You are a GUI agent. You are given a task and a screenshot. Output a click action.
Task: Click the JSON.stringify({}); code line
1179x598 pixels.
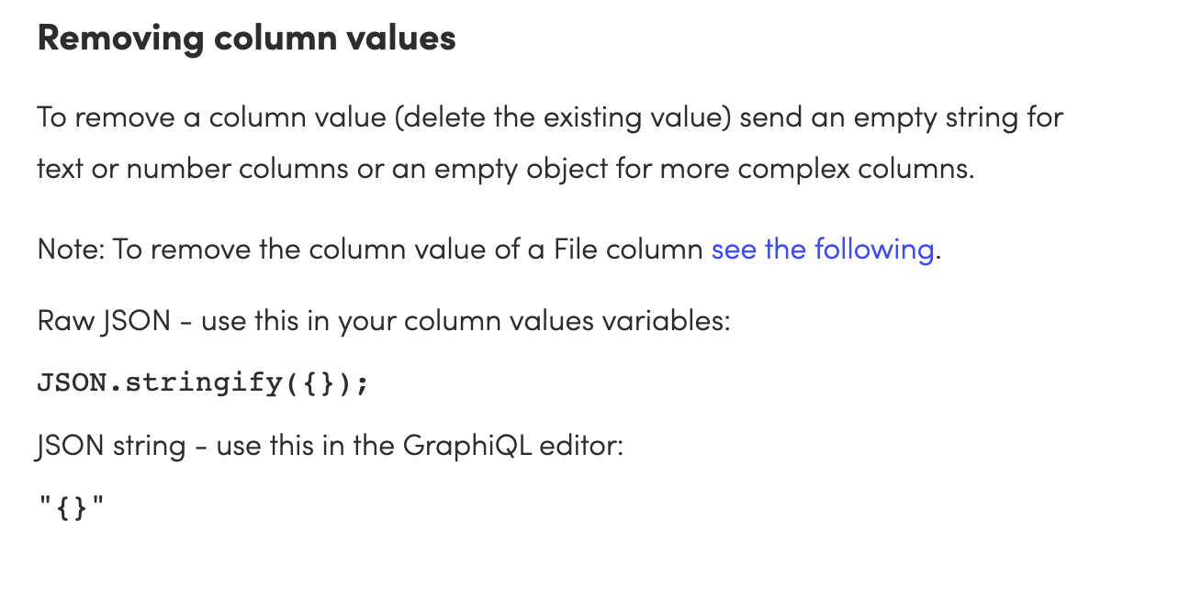[203, 382]
